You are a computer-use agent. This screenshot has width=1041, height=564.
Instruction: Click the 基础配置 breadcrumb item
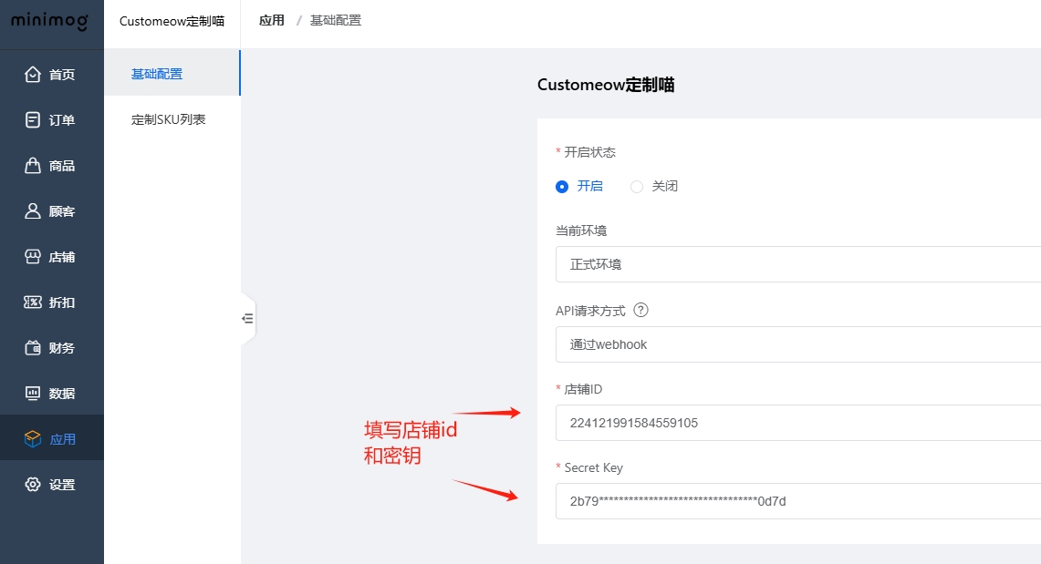coord(336,21)
